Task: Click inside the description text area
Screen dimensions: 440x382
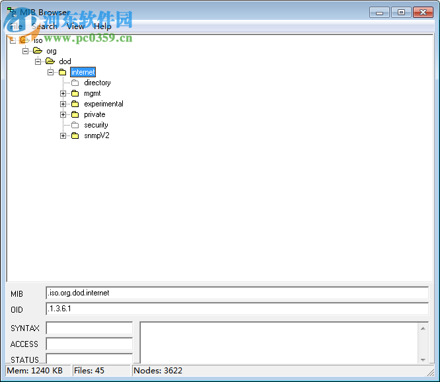Action: click(279, 343)
